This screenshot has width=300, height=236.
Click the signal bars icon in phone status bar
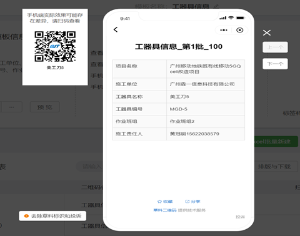[x=222, y=18]
